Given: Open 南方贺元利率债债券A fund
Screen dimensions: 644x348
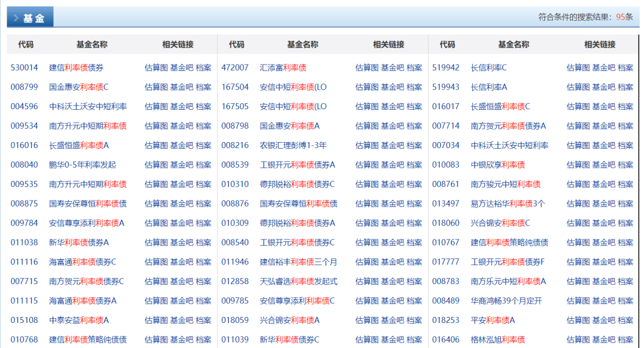Looking at the screenshot, I should pos(509,126).
